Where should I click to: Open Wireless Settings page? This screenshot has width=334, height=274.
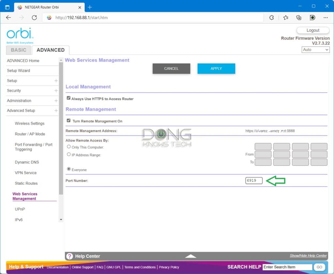click(x=30, y=123)
